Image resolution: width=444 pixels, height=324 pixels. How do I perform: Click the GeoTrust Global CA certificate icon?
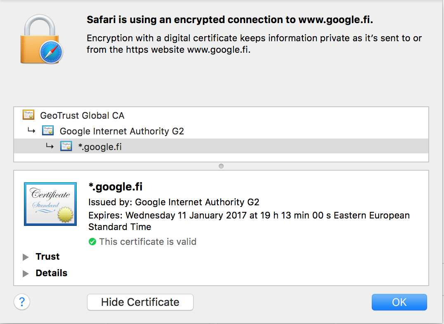[28, 115]
